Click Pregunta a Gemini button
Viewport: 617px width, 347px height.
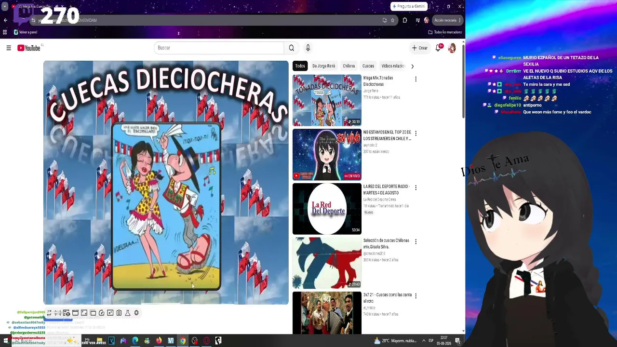tap(409, 6)
